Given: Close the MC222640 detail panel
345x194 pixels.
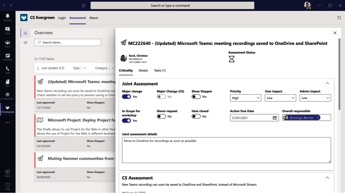Looking at the screenshot, I should [335, 33].
